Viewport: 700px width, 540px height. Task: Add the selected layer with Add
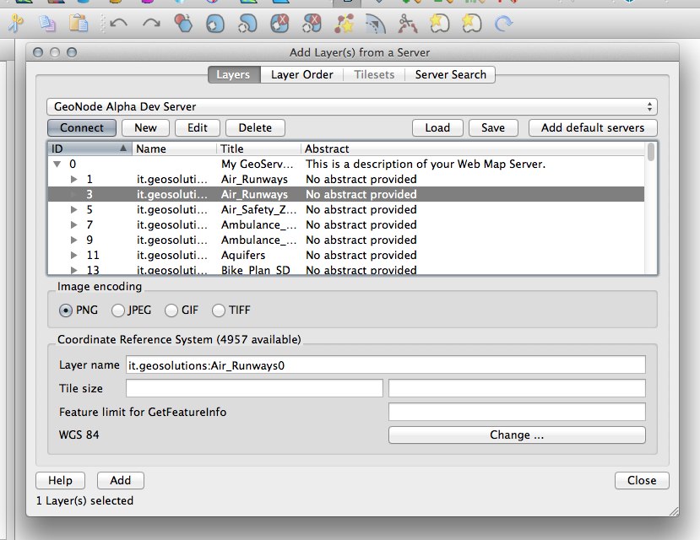pyautogui.click(x=121, y=480)
